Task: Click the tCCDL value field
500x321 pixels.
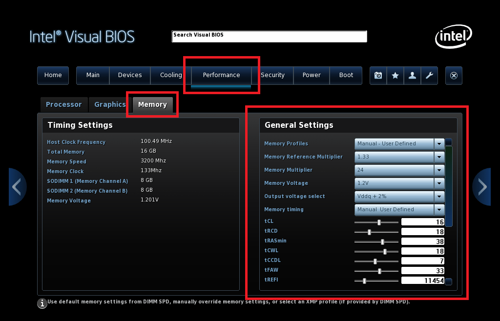Action: (x=423, y=261)
